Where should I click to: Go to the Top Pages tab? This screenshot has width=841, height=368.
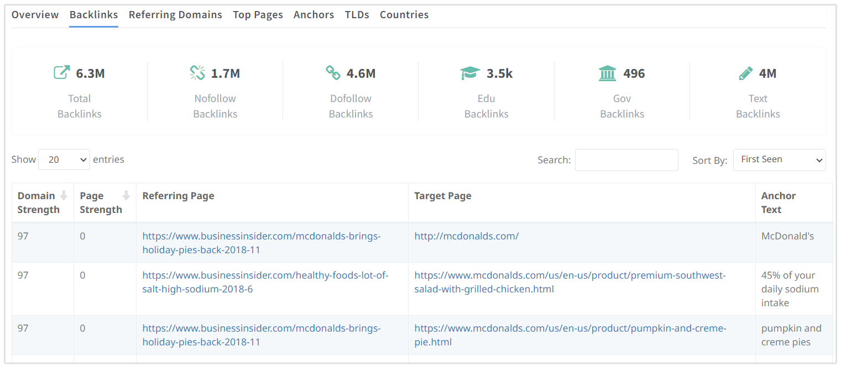(258, 15)
